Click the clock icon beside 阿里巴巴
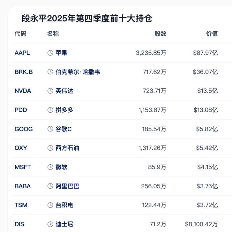The height and width of the screenshot is (232, 232). [x=50, y=186]
